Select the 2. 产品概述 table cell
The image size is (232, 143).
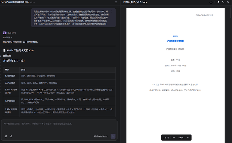coord(11,83)
